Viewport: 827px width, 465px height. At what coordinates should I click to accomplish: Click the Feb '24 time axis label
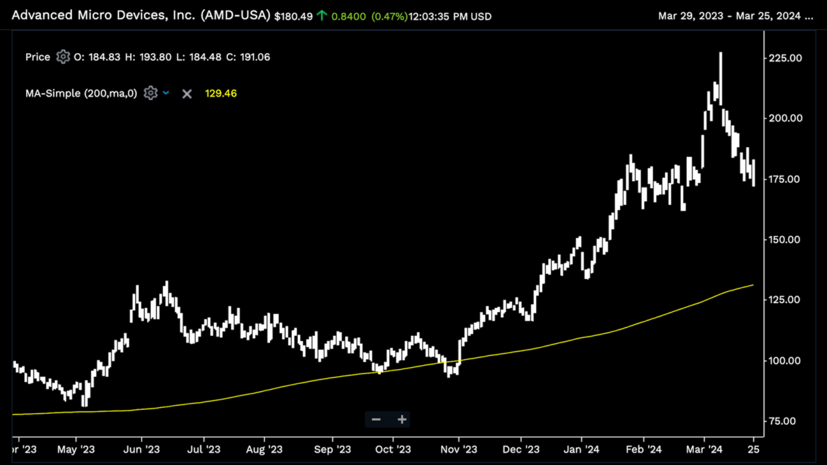644,450
